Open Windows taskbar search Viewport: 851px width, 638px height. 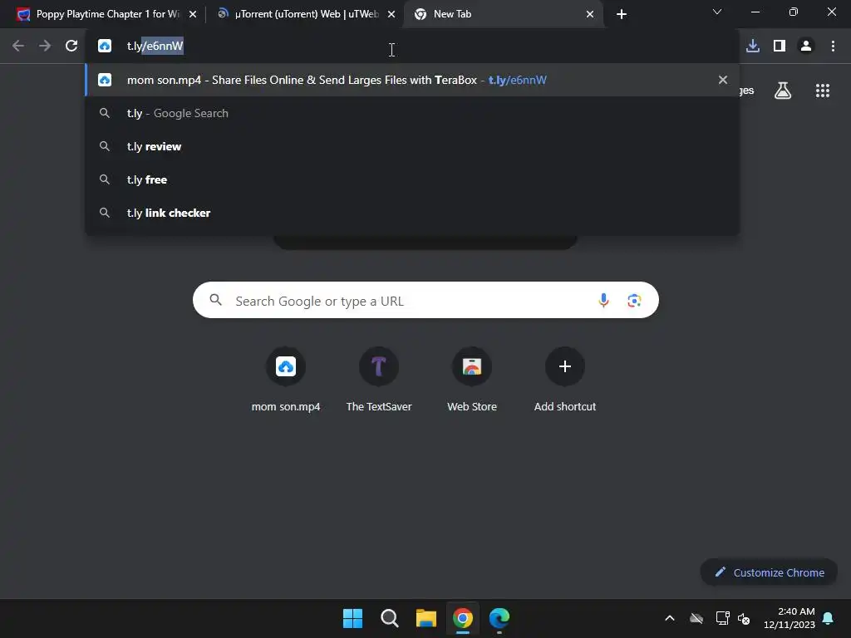(x=390, y=618)
